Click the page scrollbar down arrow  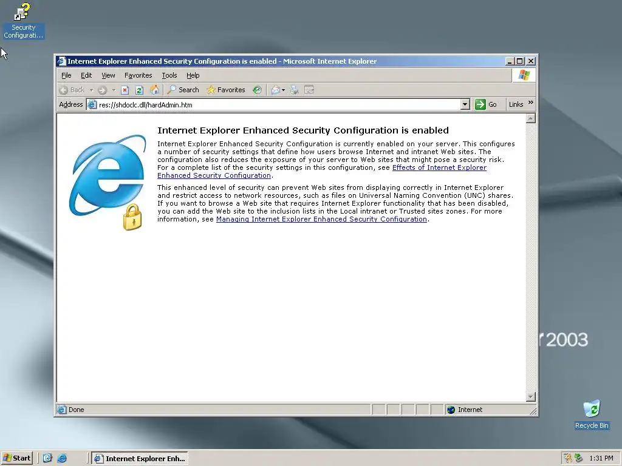coord(531,396)
